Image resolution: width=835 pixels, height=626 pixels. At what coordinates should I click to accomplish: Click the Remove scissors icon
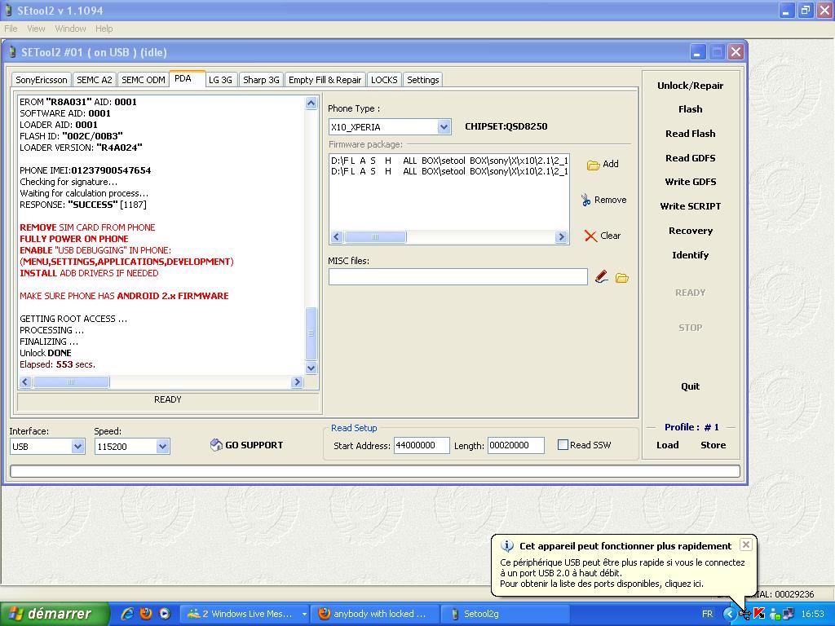coord(585,201)
